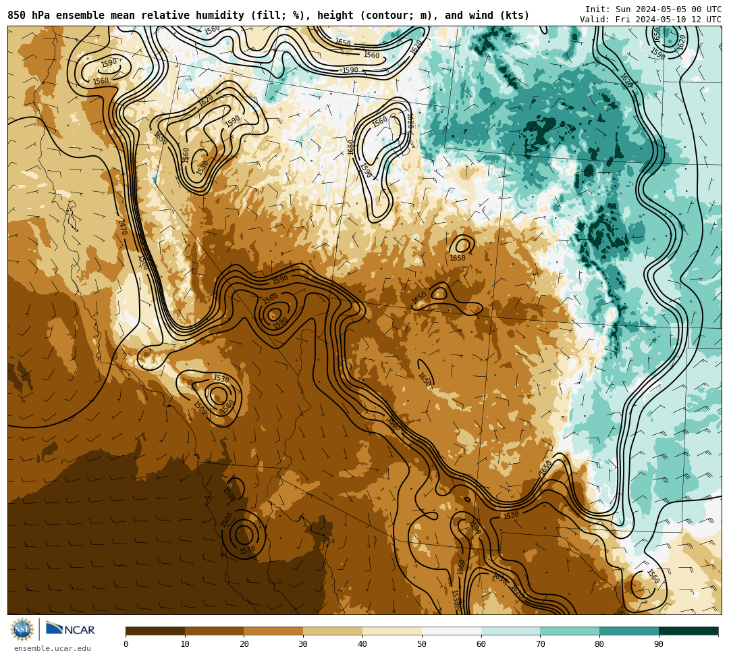This screenshot has height=657, width=729.
Task: Click the Valid time line
Action: pyautogui.click(x=651, y=20)
